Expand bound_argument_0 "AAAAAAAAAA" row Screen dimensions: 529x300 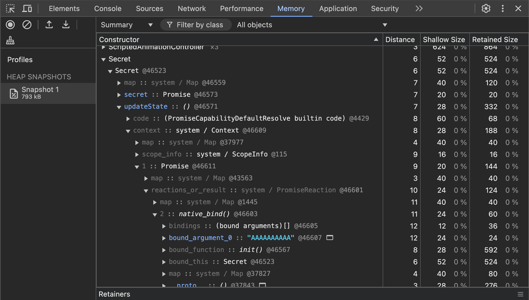[x=163, y=238]
